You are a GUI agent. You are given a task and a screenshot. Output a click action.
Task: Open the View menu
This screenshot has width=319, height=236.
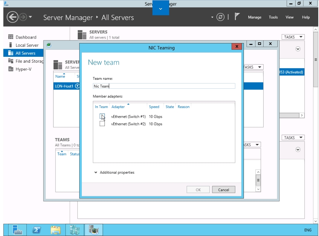click(x=289, y=17)
